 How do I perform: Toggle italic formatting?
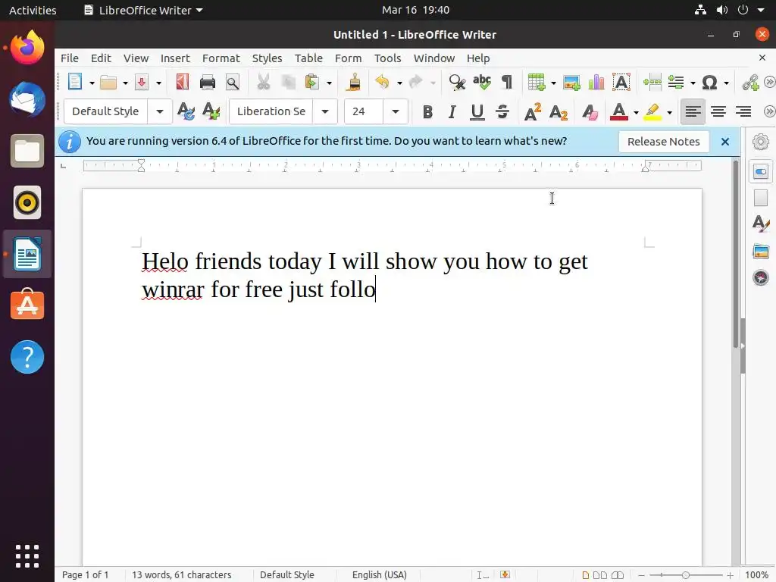click(x=452, y=112)
